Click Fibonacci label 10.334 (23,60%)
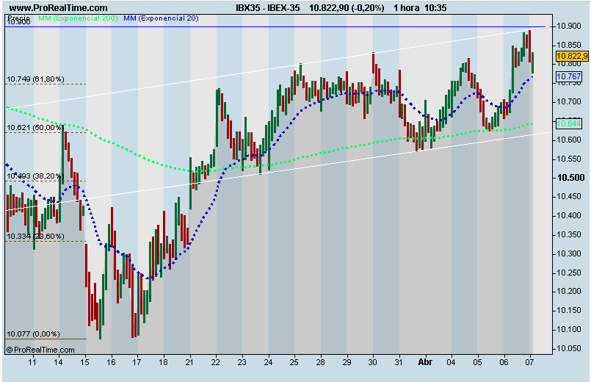Image resolution: width=591 pixels, height=382 pixels. click(x=35, y=237)
